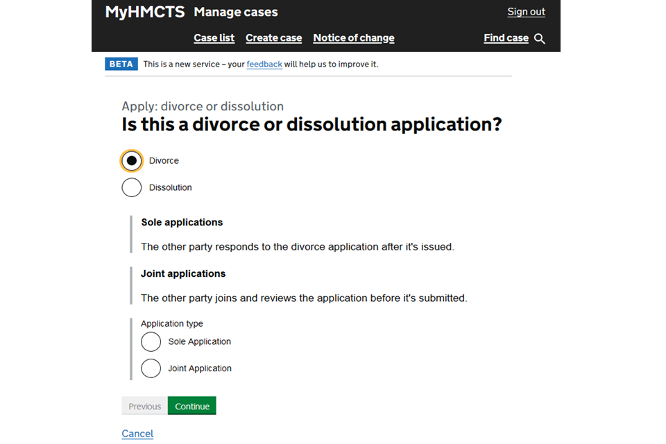The image size is (666, 444).
Task: Choose the Dissolution option
Action: click(x=132, y=188)
